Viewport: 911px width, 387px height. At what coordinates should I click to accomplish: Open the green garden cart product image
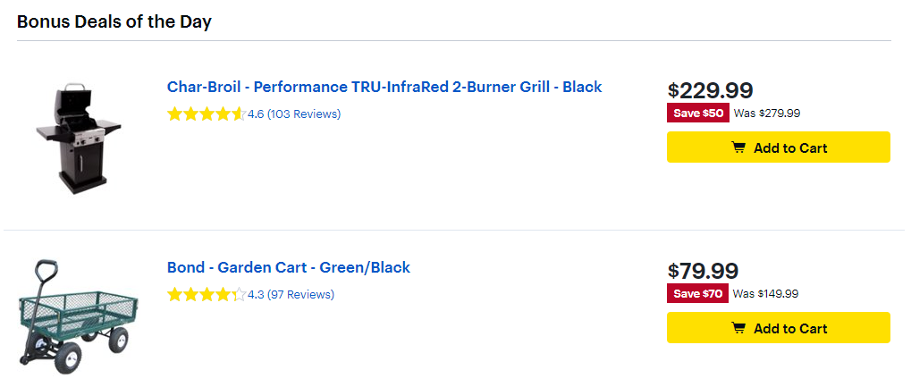[79, 312]
